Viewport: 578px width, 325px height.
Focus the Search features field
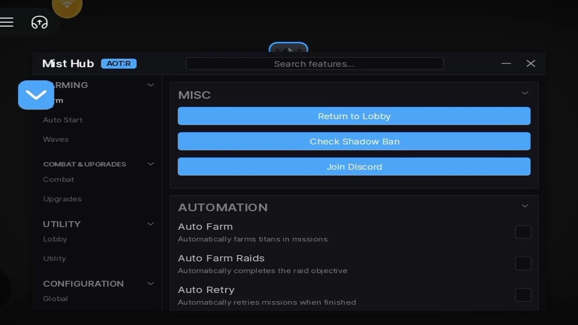coord(314,64)
